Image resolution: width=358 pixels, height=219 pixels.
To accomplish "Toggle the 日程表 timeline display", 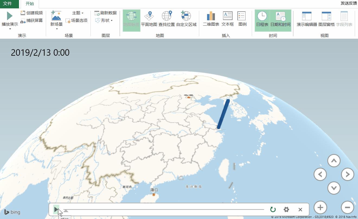I will coord(262,18).
